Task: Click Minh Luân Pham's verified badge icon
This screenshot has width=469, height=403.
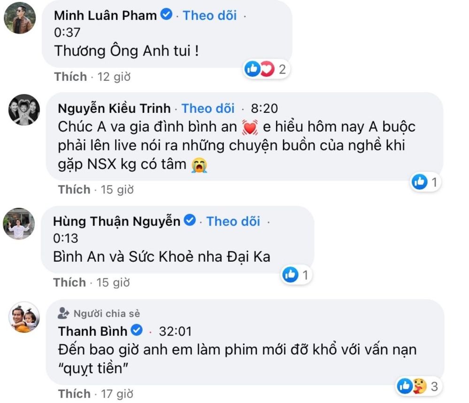Action: (166, 15)
